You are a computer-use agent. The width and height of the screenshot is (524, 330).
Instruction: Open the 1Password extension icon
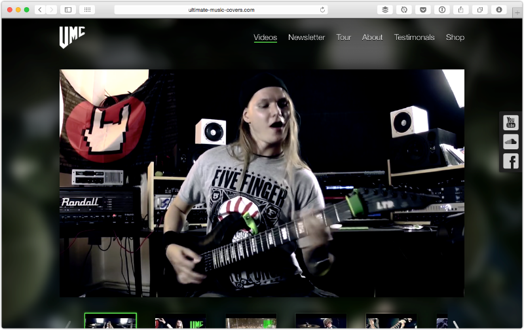point(441,10)
